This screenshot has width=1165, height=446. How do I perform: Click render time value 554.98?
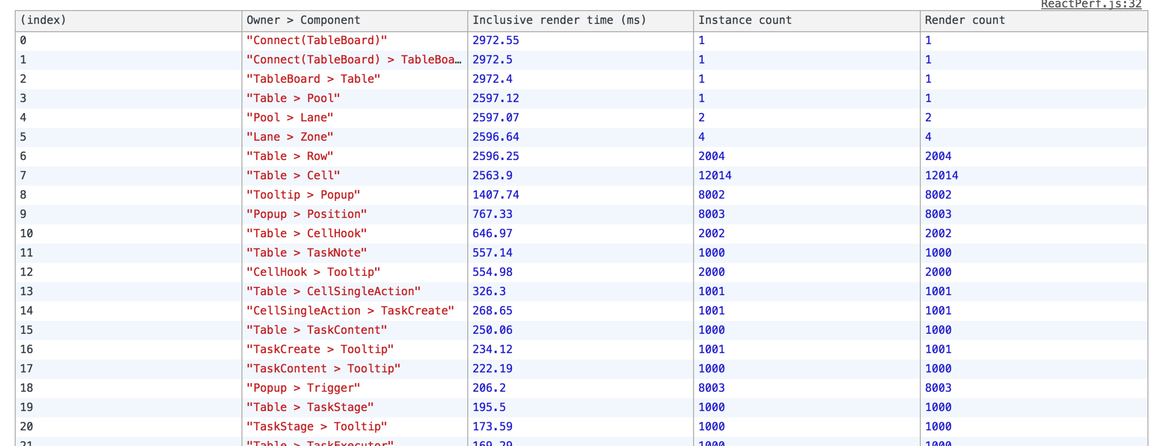pos(493,272)
